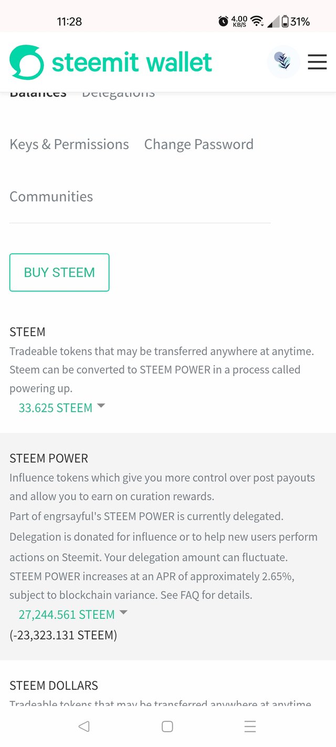This screenshot has height=747, width=336.
Task: Tap the delegated amount (-23,323.131 STEEM)
Action: click(63, 635)
